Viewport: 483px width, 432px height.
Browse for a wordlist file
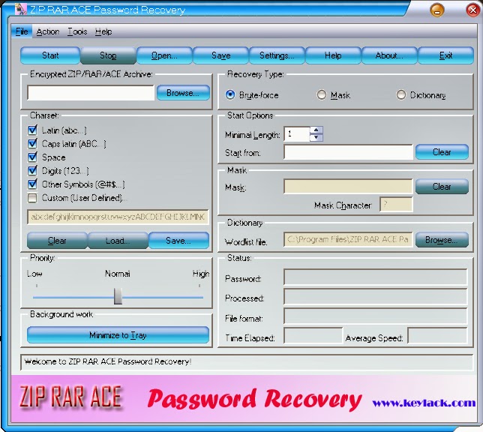pos(442,240)
